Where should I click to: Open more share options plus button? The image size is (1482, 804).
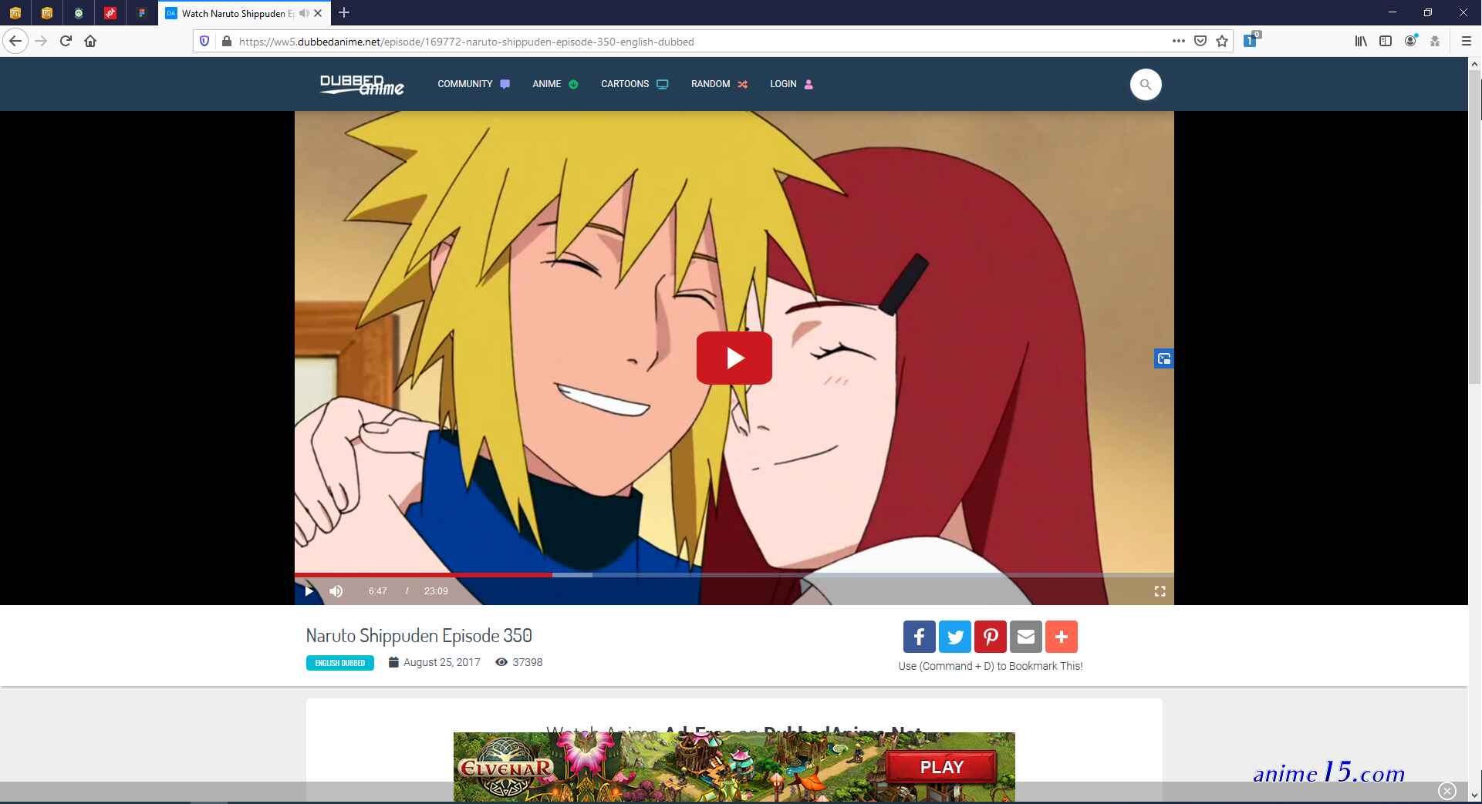pyautogui.click(x=1062, y=637)
